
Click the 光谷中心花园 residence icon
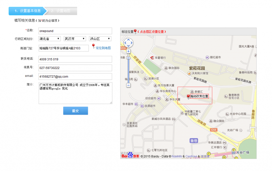tap(227, 114)
